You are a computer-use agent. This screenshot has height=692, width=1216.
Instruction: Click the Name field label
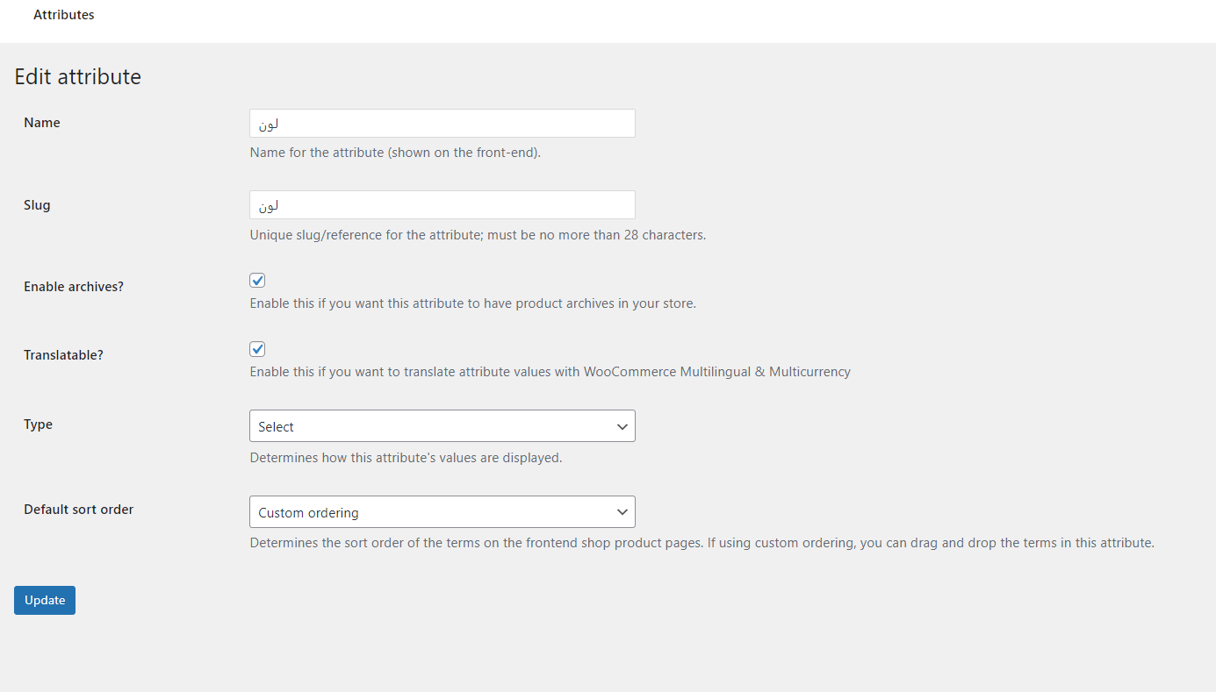pyautogui.click(x=42, y=123)
